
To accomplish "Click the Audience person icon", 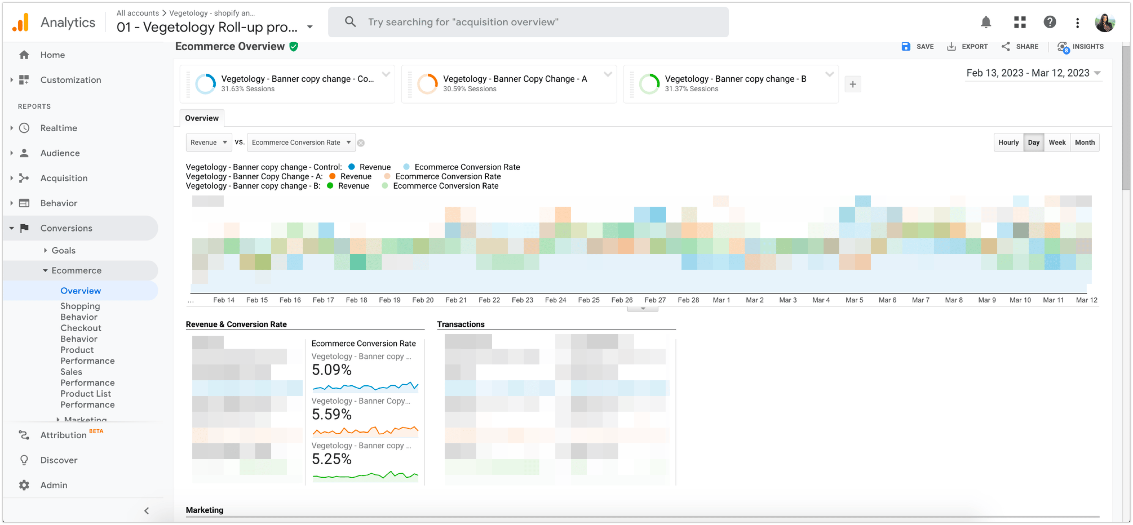I will click(x=24, y=153).
